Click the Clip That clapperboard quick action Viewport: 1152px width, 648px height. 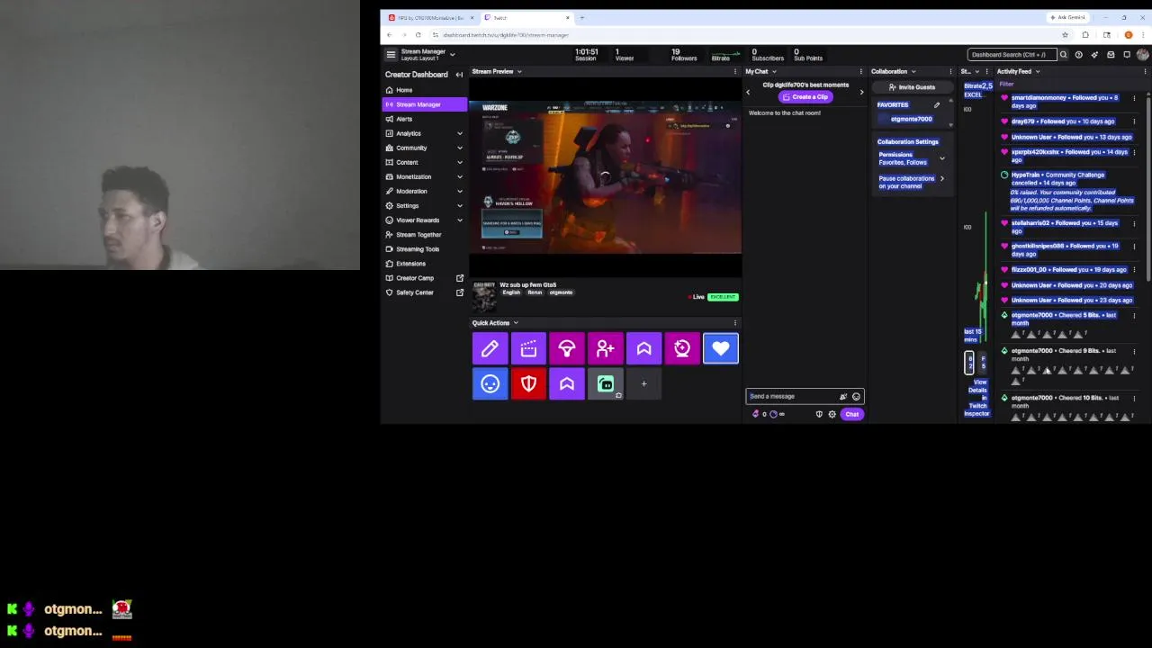coord(528,348)
